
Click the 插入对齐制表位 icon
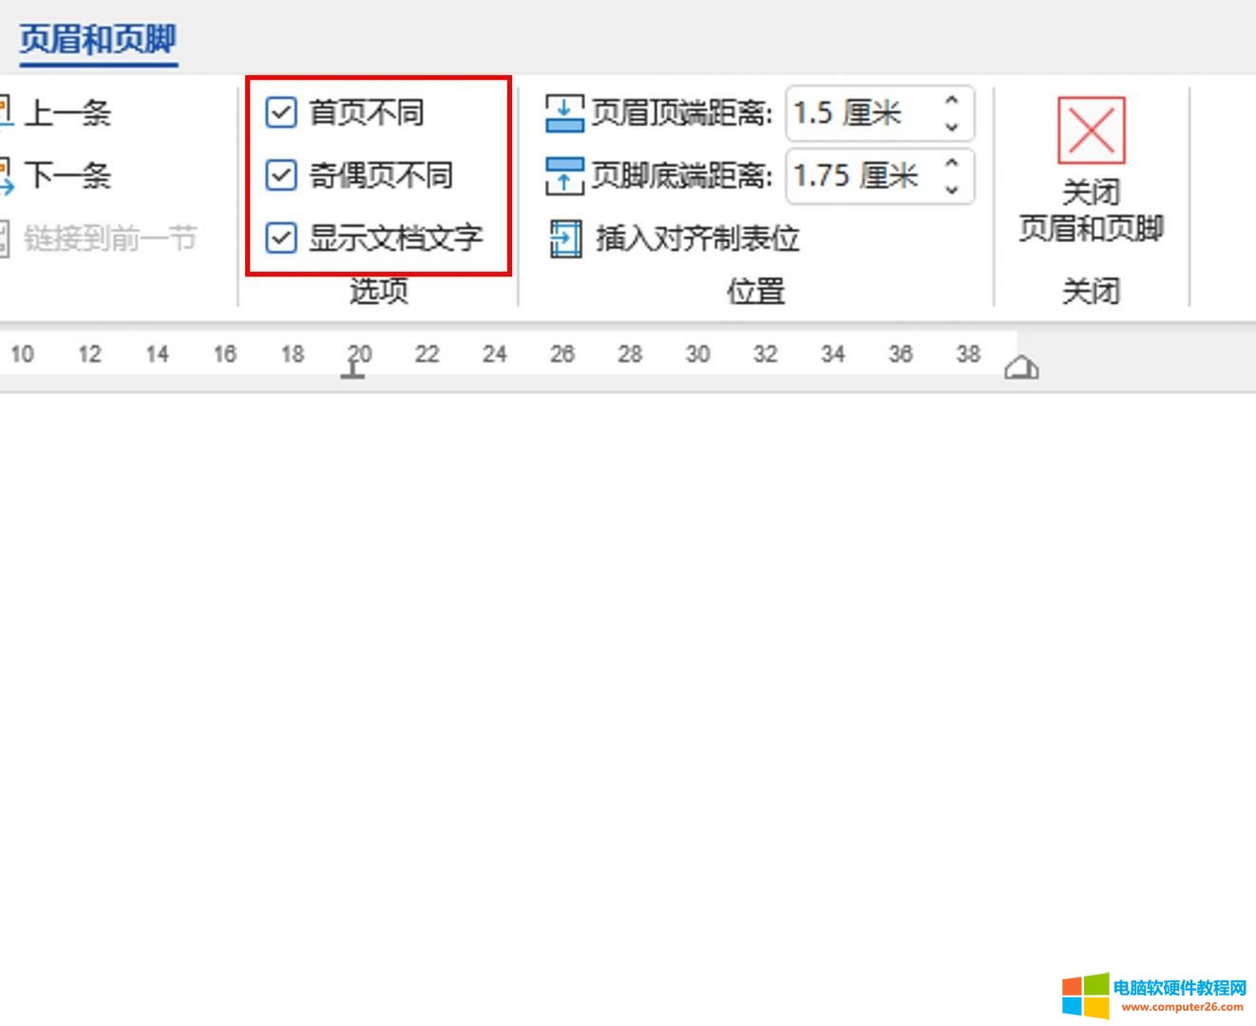[565, 238]
